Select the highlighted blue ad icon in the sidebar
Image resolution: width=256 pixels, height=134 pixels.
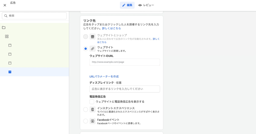pos(10,72)
